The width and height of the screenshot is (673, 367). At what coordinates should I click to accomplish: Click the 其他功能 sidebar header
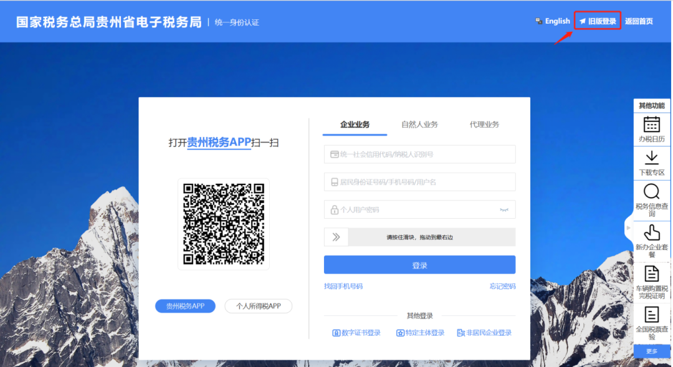pyautogui.click(x=652, y=105)
